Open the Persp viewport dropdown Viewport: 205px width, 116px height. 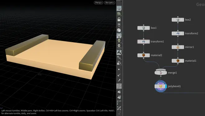(x=98, y=2)
